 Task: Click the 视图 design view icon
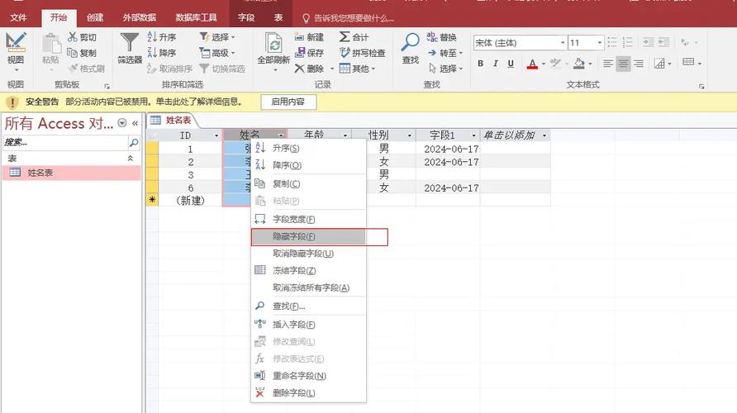(16, 44)
